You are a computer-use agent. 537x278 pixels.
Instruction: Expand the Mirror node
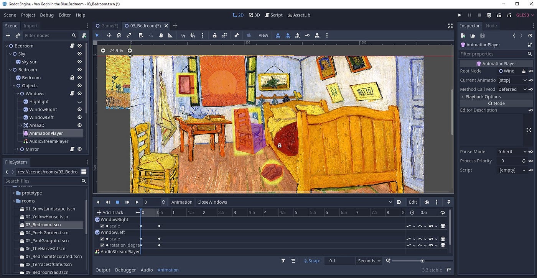coord(18,149)
